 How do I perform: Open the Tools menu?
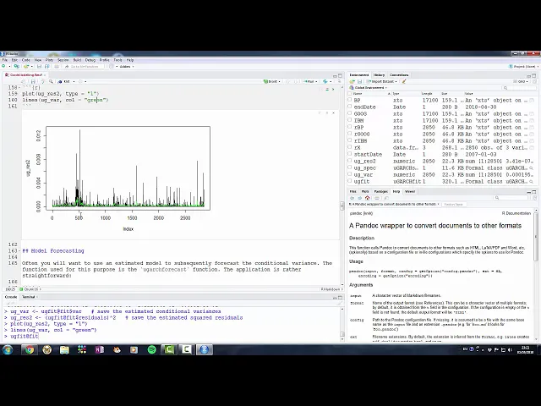tap(117, 60)
